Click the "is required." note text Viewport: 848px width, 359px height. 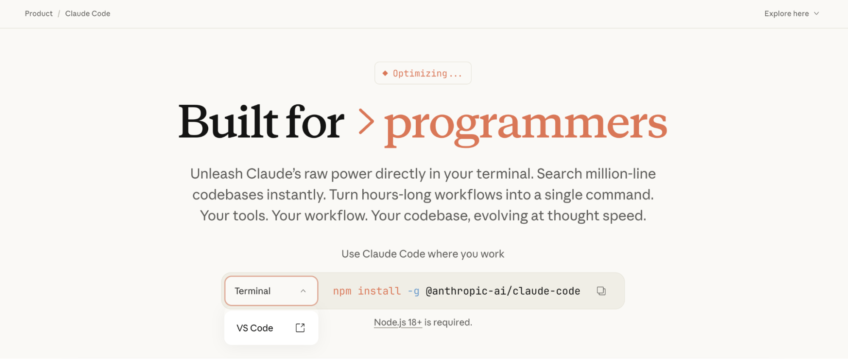pyautogui.click(x=448, y=323)
